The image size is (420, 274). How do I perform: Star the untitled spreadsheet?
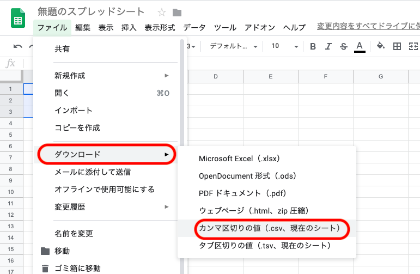162,13
